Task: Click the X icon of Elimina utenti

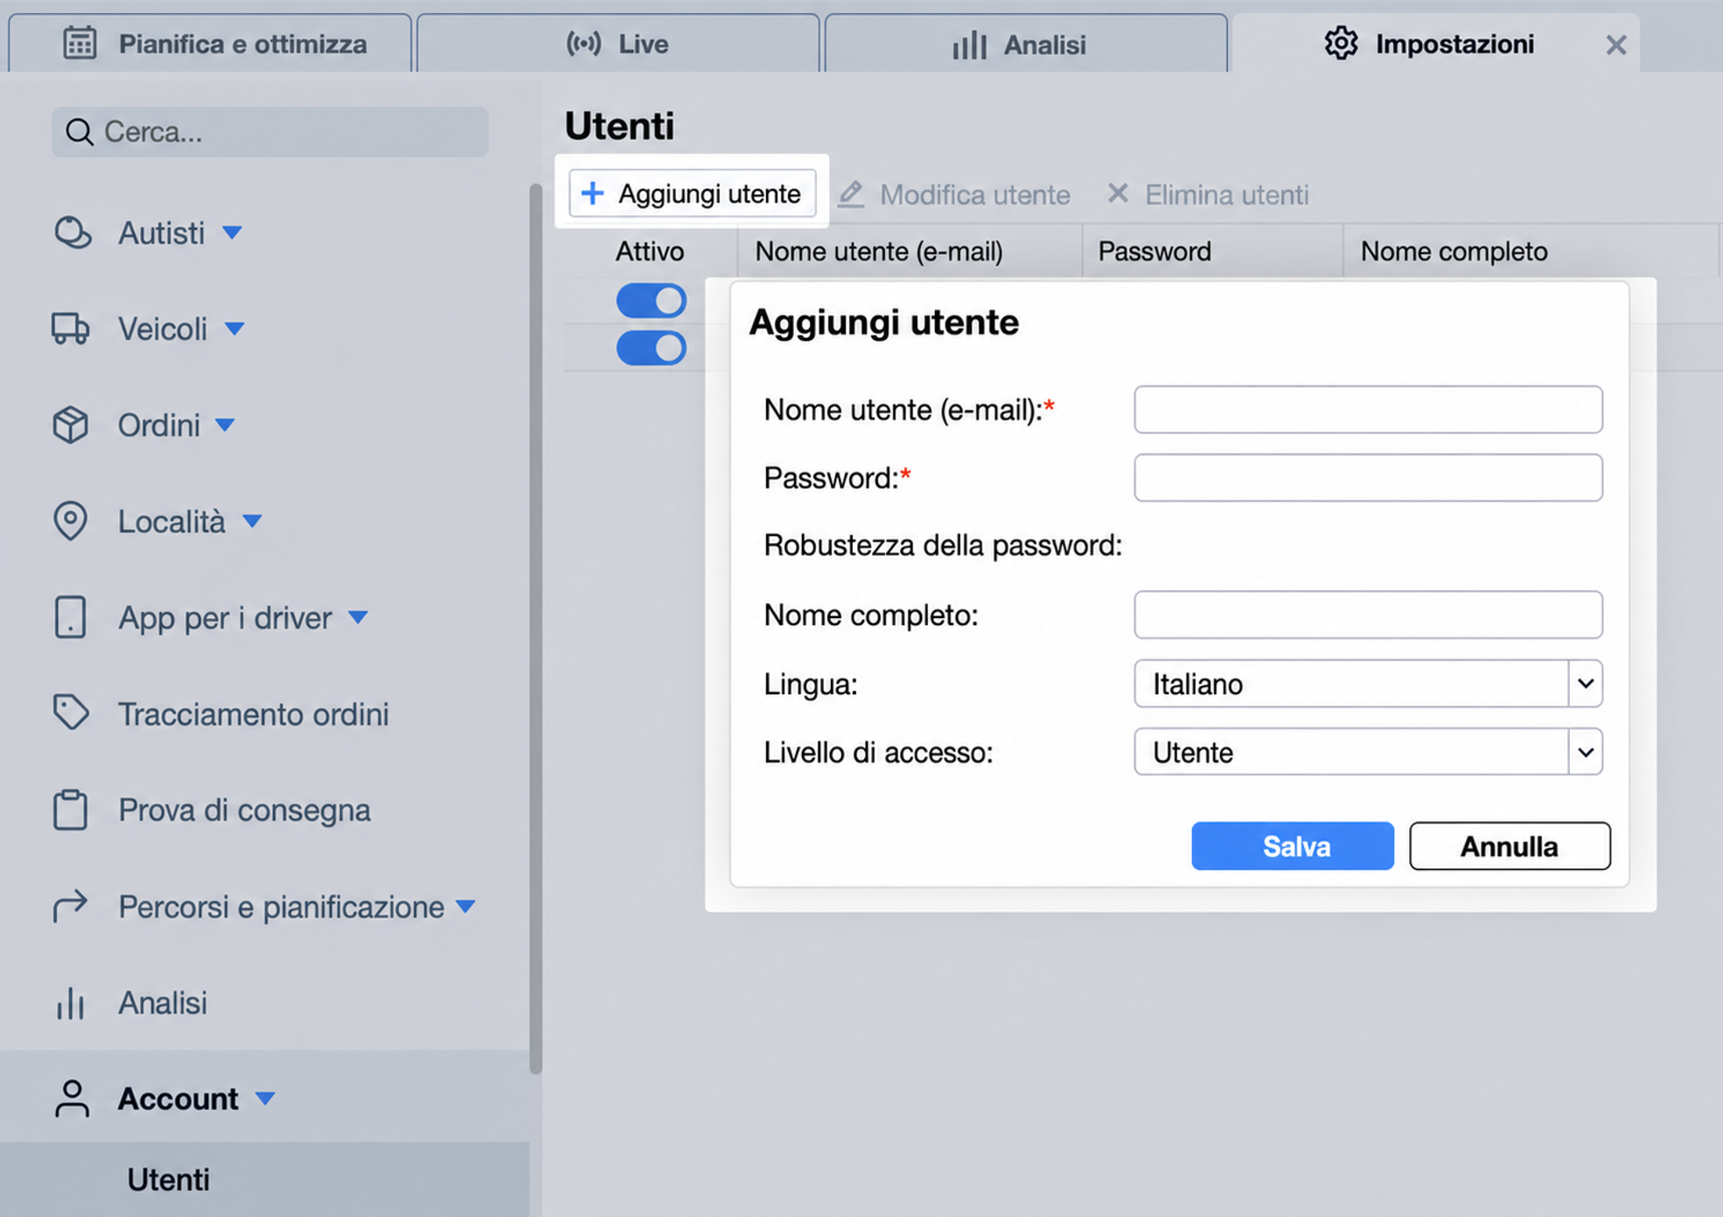Action: pyautogui.click(x=1118, y=193)
